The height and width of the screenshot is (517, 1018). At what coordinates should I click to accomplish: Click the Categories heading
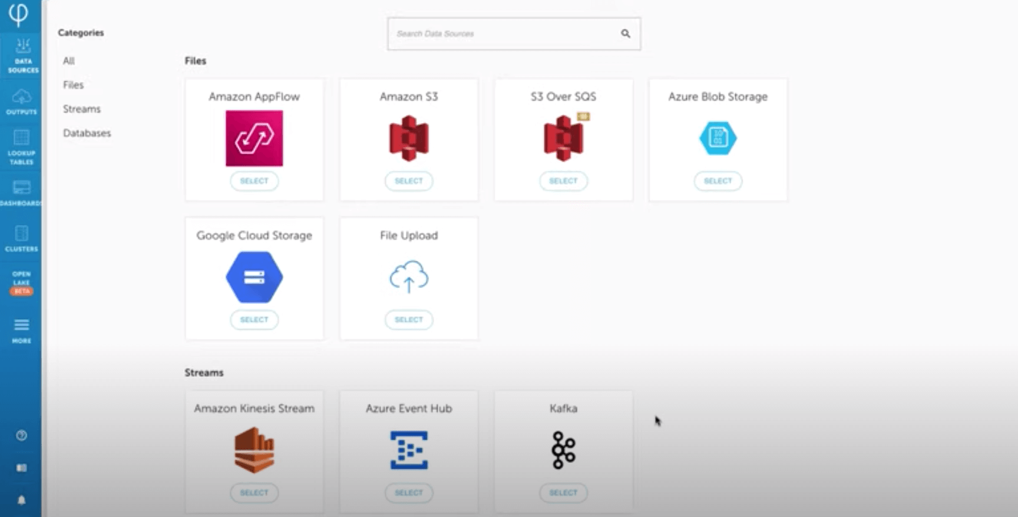tap(81, 33)
